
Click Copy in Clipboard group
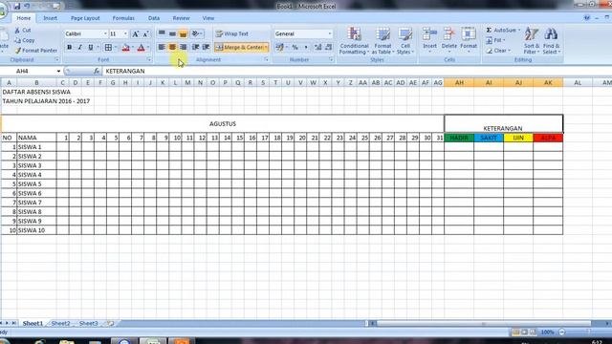25,40
